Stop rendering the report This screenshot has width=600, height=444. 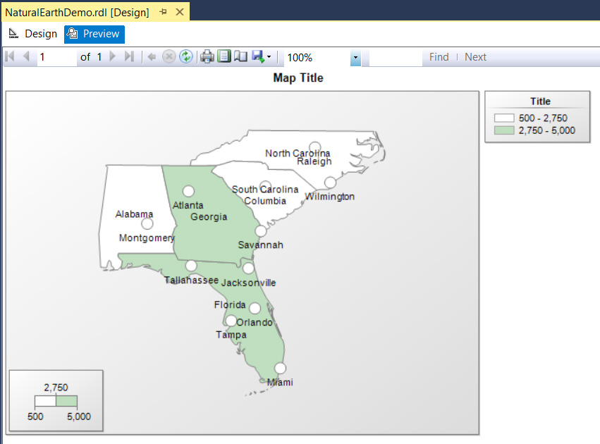[169, 57]
